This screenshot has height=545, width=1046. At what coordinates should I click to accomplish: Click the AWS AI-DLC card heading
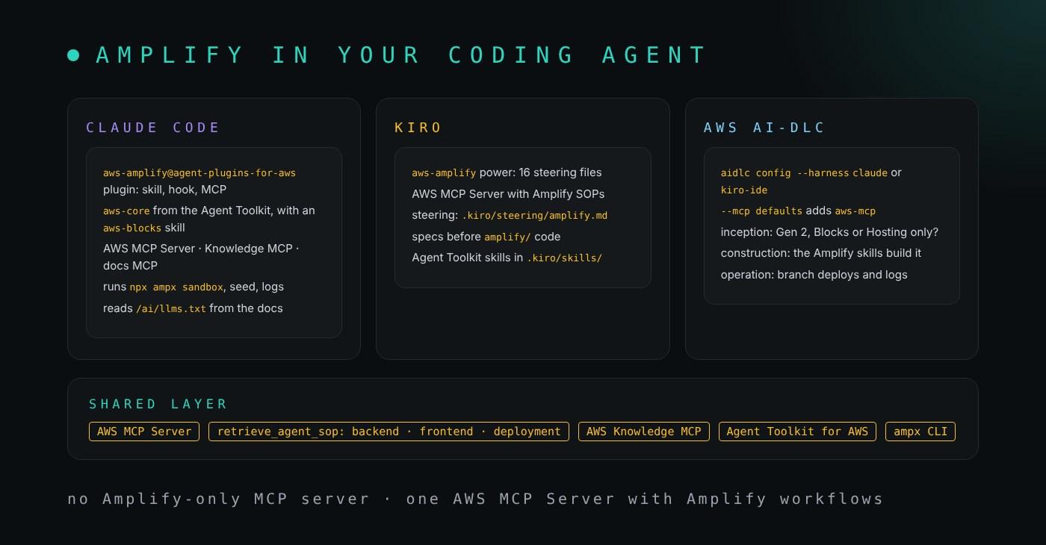pyautogui.click(x=764, y=128)
